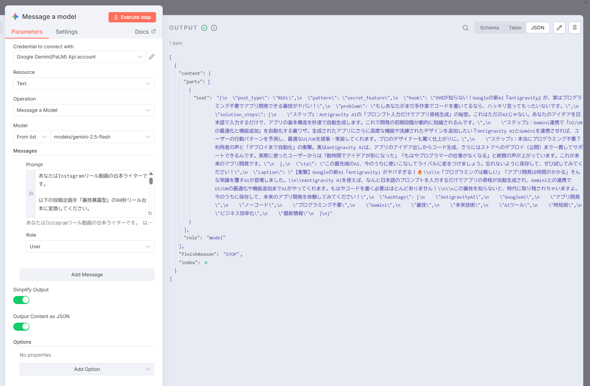Screen dimensions: 590x386
Task: Turn off Output Content as JSON toggle
Action: [x=21, y=326]
